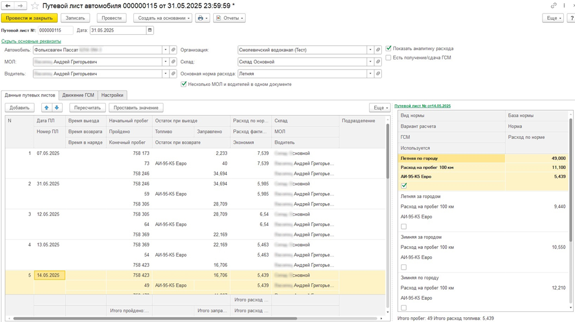This screenshot has width=575, height=322.
Task: Click Скрыть основные реквизиты link
Action: [x=31, y=41]
